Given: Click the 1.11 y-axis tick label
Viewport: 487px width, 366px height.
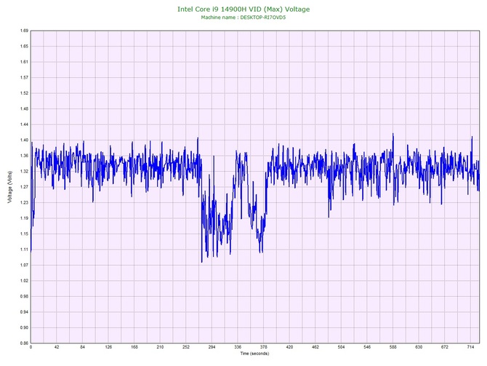Looking at the screenshot, I should pos(24,250).
